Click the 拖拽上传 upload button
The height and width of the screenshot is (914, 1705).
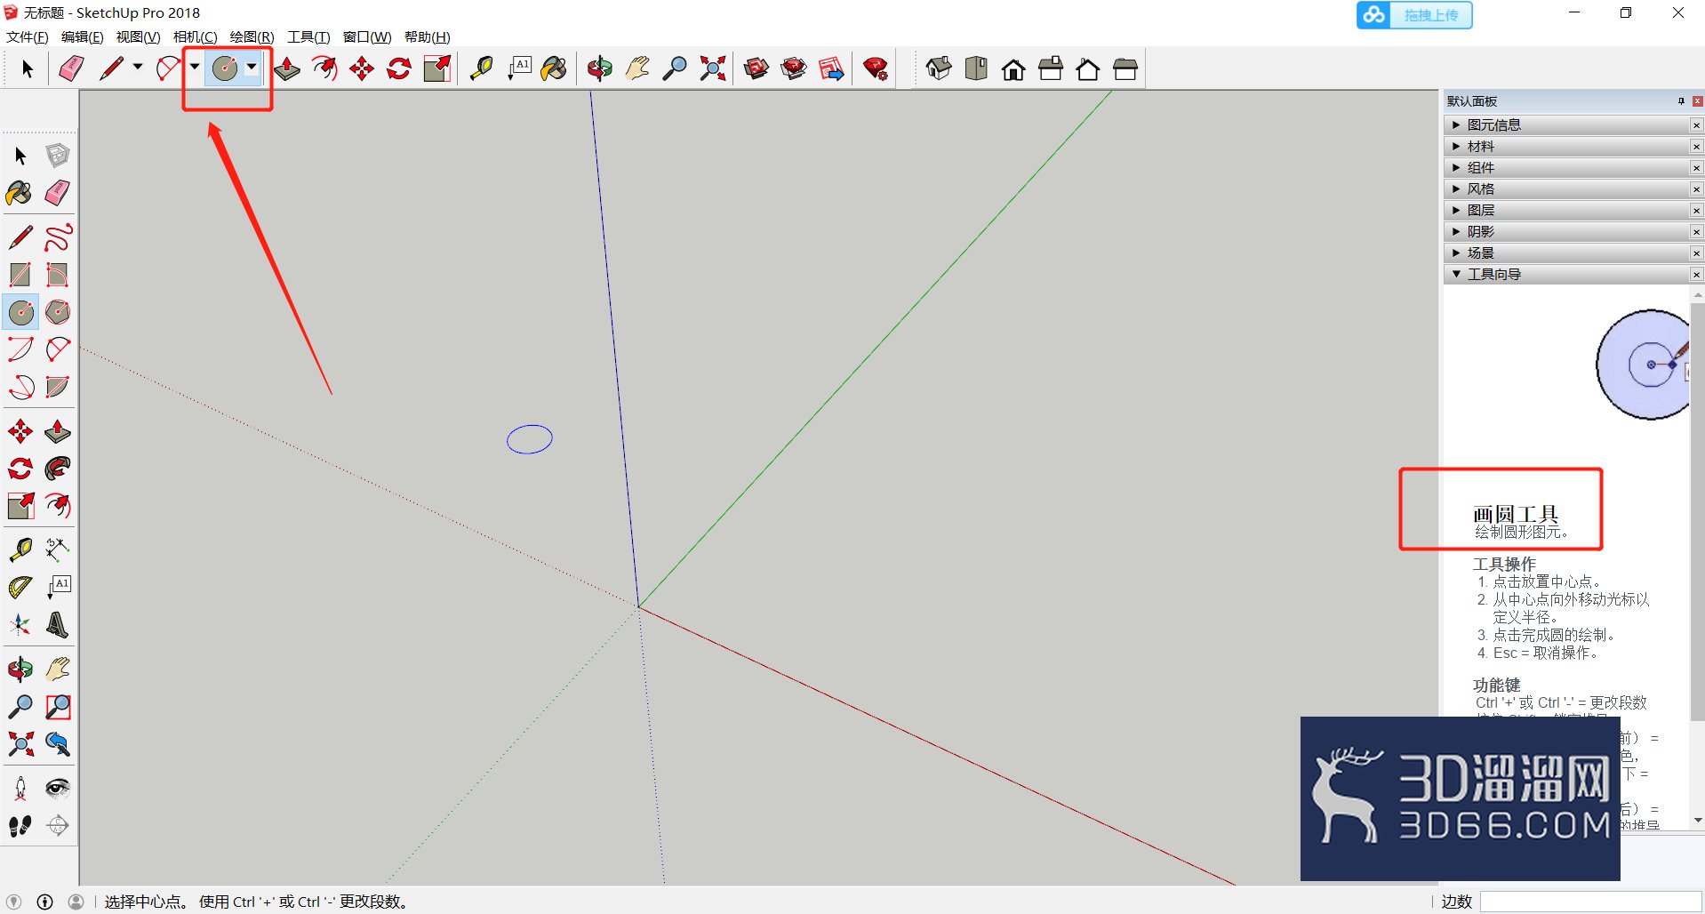pyautogui.click(x=1414, y=15)
